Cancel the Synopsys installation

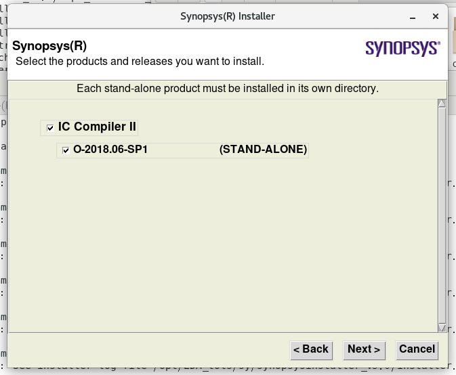pyautogui.click(x=417, y=350)
